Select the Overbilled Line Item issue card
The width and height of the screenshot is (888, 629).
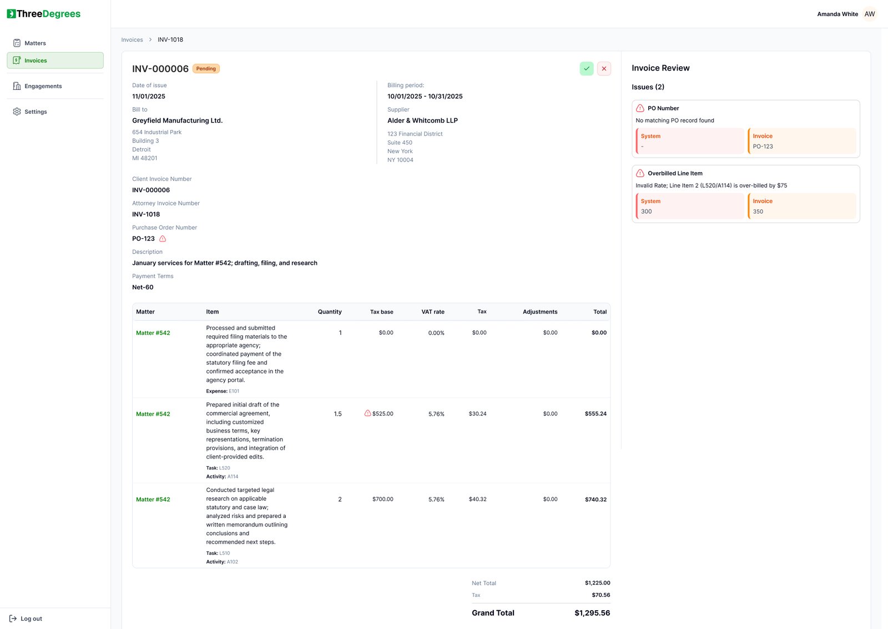tap(745, 194)
